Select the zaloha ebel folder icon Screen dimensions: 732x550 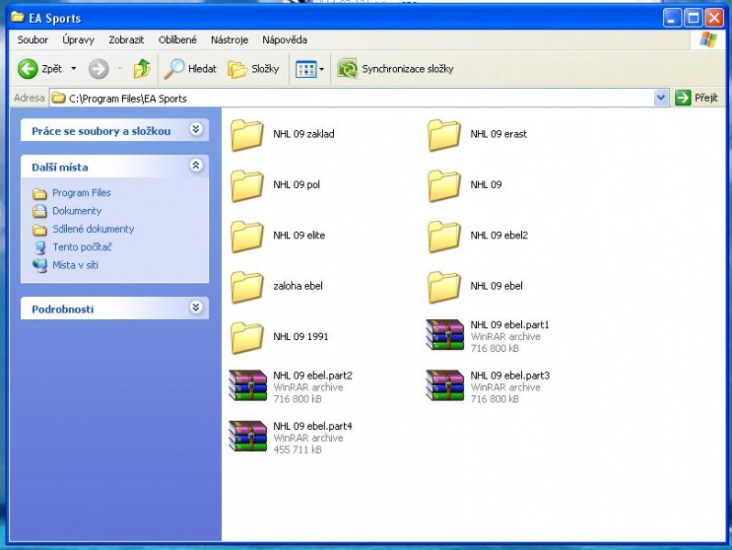(247, 287)
